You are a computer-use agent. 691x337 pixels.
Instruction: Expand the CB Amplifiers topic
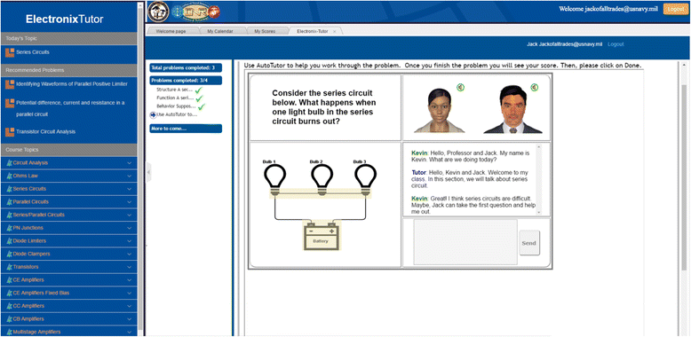(129, 318)
